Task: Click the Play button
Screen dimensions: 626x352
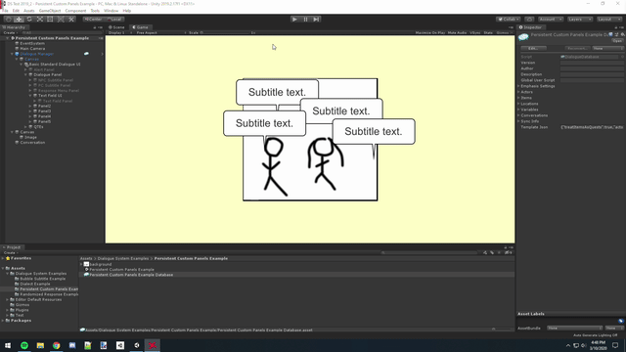Action: click(294, 20)
